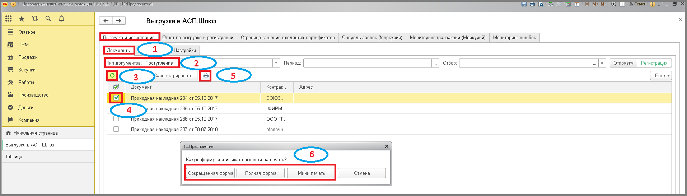Expand the Еще menu
This screenshot has width=687, height=196.
(661, 75)
